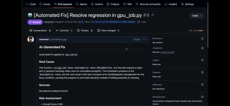Click the 'assign yourself' link
230x106 pixels.
coord(168,52)
